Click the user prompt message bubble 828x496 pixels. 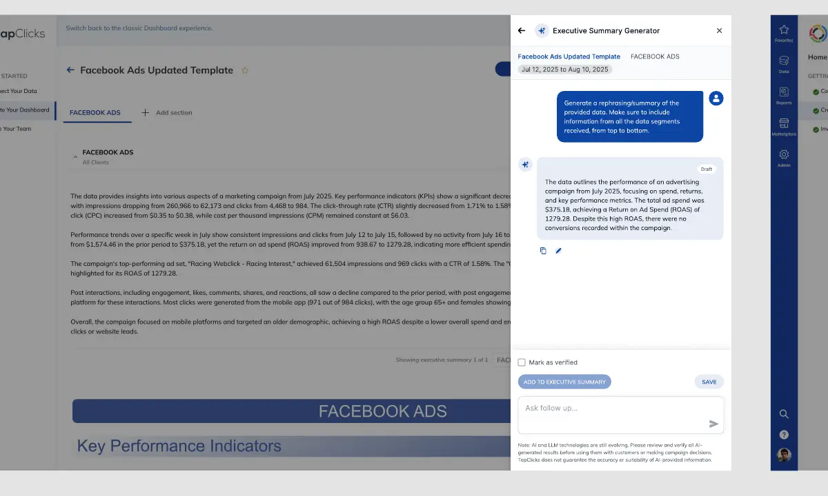(630, 116)
